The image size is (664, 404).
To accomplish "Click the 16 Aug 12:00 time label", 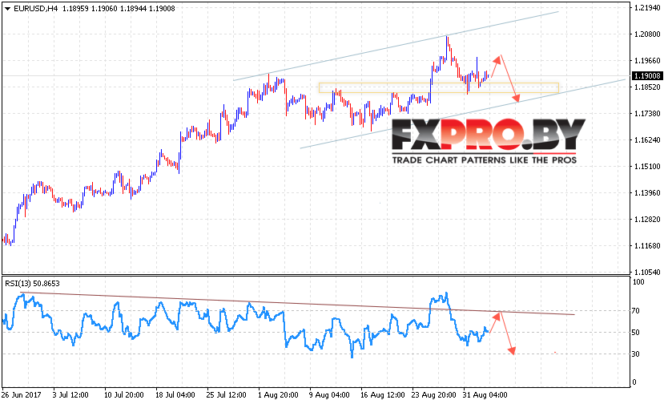I will [x=382, y=395].
